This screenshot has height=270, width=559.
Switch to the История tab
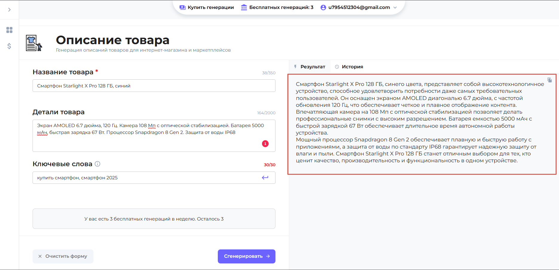point(349,67)
